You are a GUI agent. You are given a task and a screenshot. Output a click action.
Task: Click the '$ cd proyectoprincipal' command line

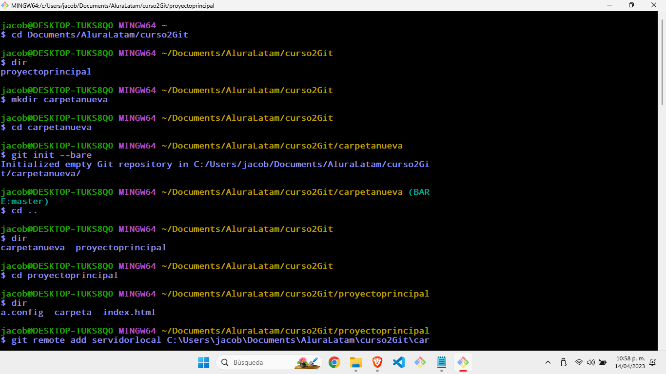(x=59, y=275)
